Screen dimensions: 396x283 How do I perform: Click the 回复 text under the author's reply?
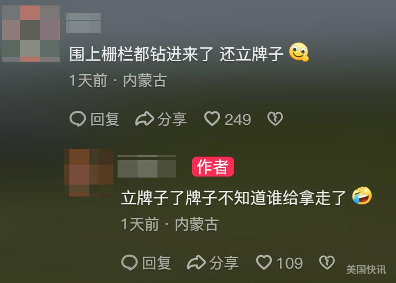(156, 263)
